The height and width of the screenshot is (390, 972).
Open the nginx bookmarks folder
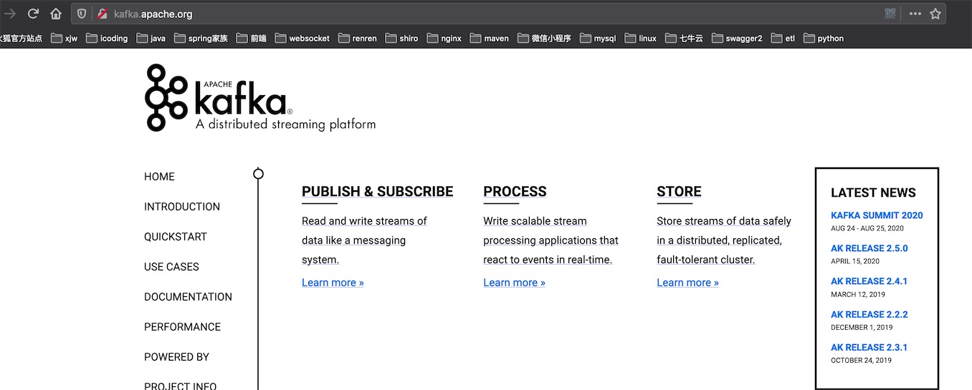[443, 38]
